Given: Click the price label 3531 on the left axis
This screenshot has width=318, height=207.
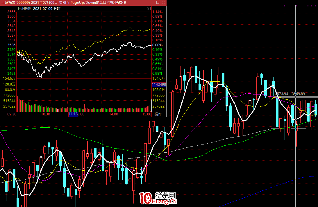Looking at the screenshot, I should (11, 40).
